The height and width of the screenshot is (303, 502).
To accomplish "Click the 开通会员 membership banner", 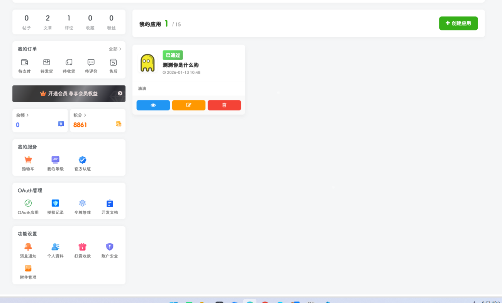I will point(69,93).
